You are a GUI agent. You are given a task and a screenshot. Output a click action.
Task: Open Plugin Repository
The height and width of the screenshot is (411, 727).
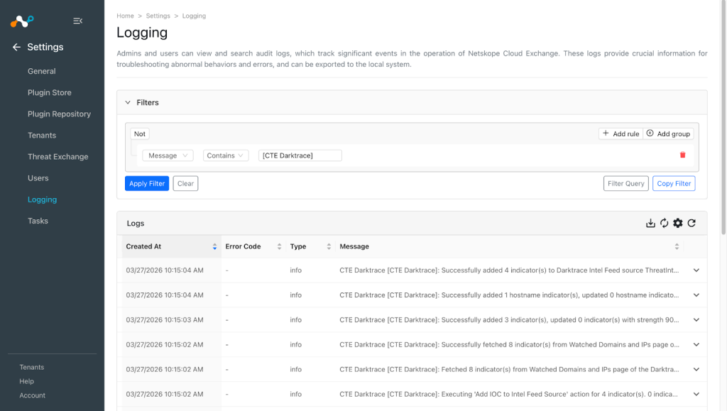[60, 114]
